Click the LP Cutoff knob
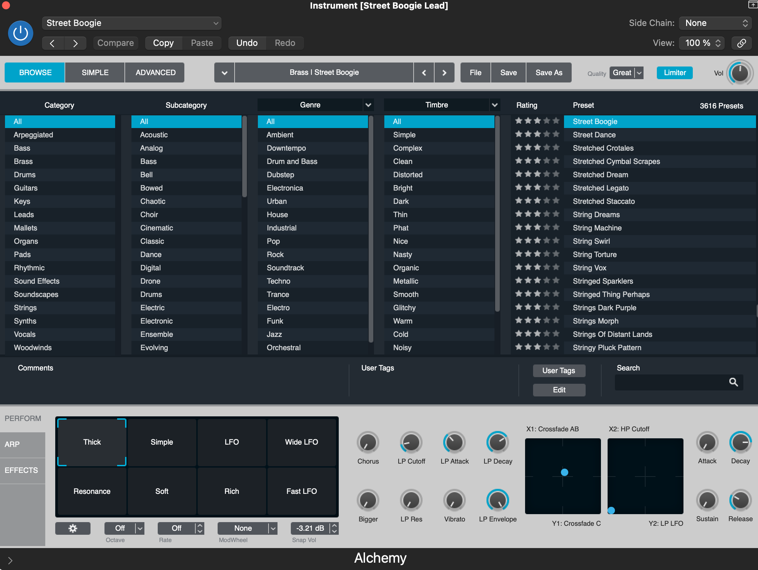The image size is (758, 570). click(x=411, y=442)
